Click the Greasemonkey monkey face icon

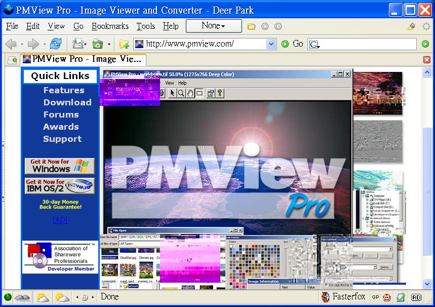387,297
